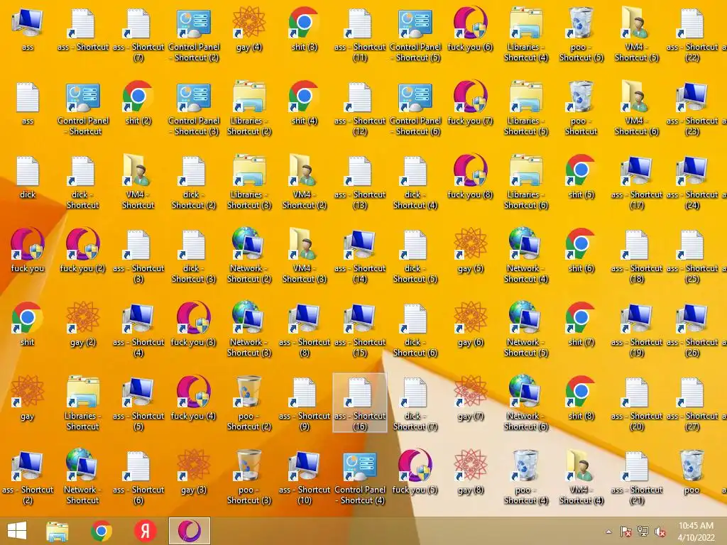Select the highlighted ass - Shortcut (16) icon
This screenshot has height=545, width=727.
pos(360,403)
